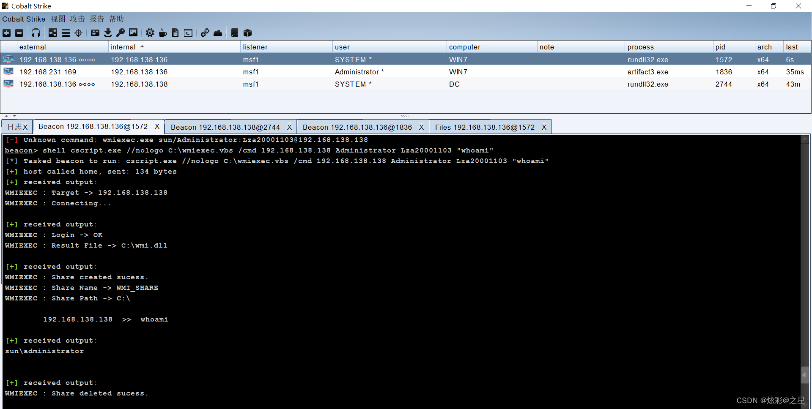The image size is (812, 409).
Task: Sort sessions by the internal column
Action: coord(174,47)
